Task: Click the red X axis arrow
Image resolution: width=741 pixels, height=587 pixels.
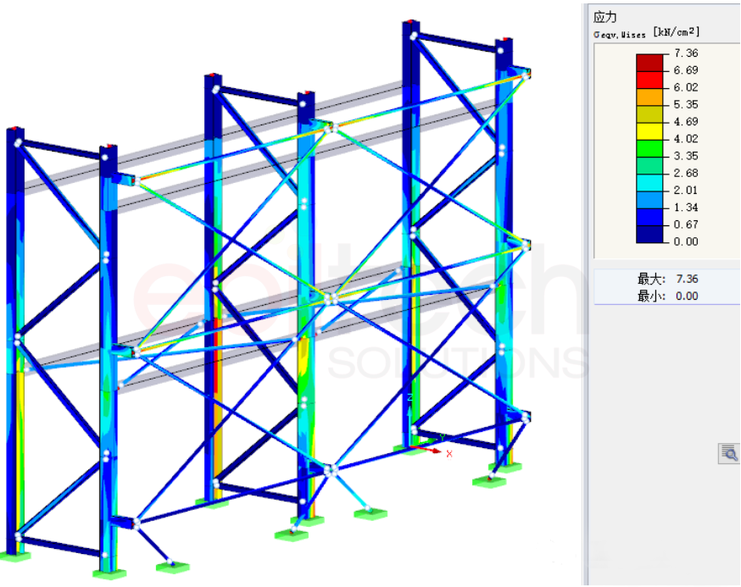Action: point(437,452)
